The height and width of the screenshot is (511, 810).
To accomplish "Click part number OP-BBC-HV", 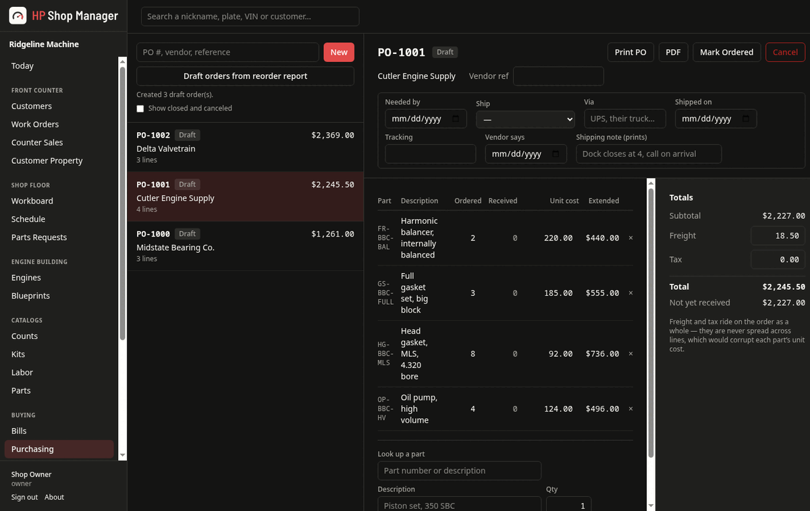I will (385, 409).
